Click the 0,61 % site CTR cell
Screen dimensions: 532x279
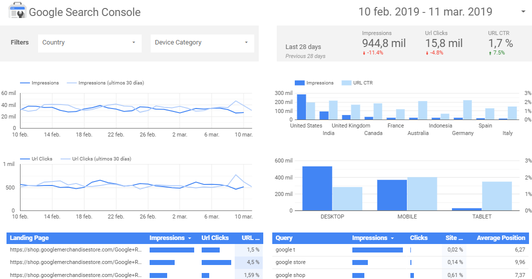(455, 275)
